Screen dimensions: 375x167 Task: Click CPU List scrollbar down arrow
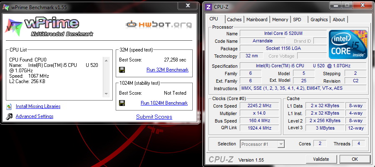[106, 93]
